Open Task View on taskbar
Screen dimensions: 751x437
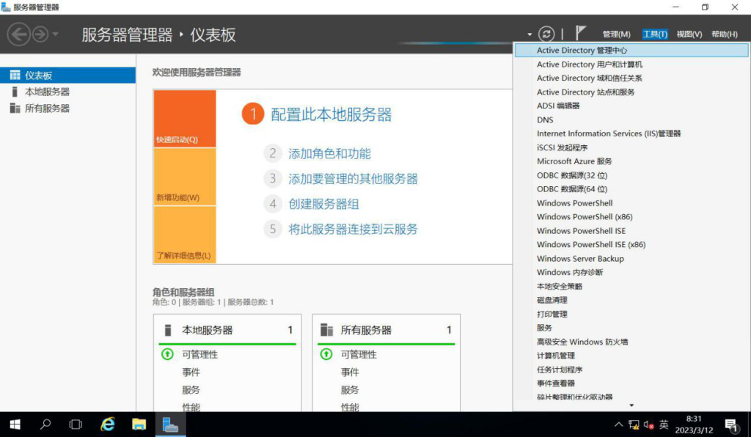click(x=76, y=425)
